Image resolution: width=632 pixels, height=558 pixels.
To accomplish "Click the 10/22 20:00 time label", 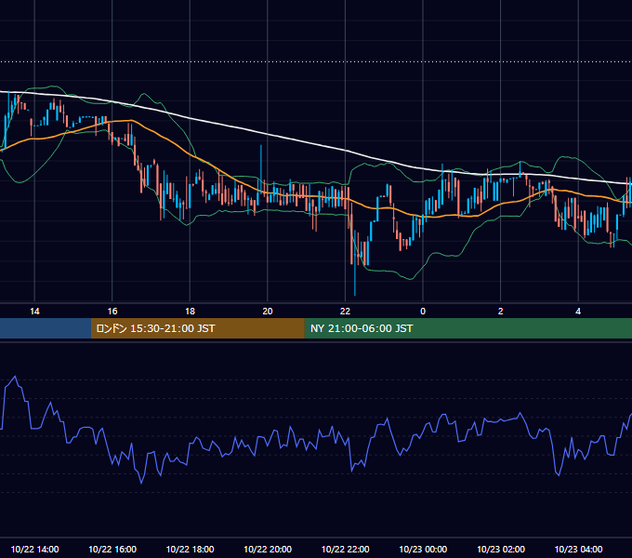I will [268, 549].
